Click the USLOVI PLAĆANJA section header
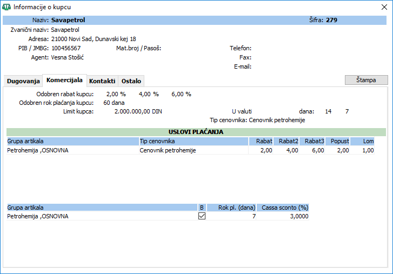The width and height of the screenshot is (393, 274). click(x=196, y=132)
